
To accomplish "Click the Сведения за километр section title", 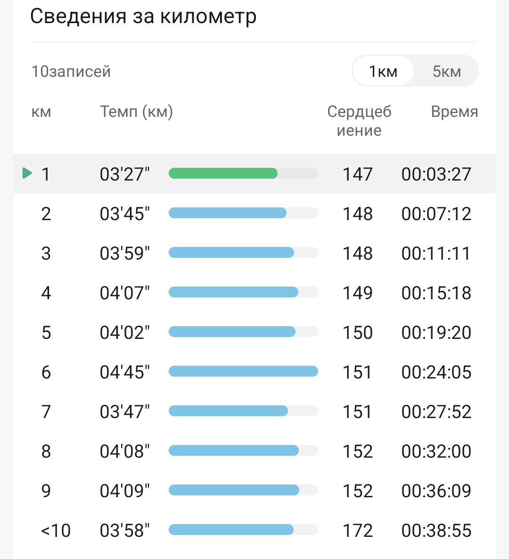I will (143, 16).
